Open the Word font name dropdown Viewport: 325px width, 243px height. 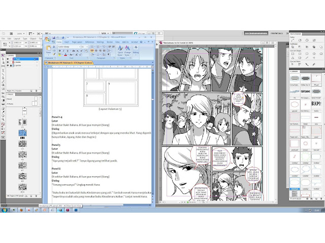click(80, 47)
